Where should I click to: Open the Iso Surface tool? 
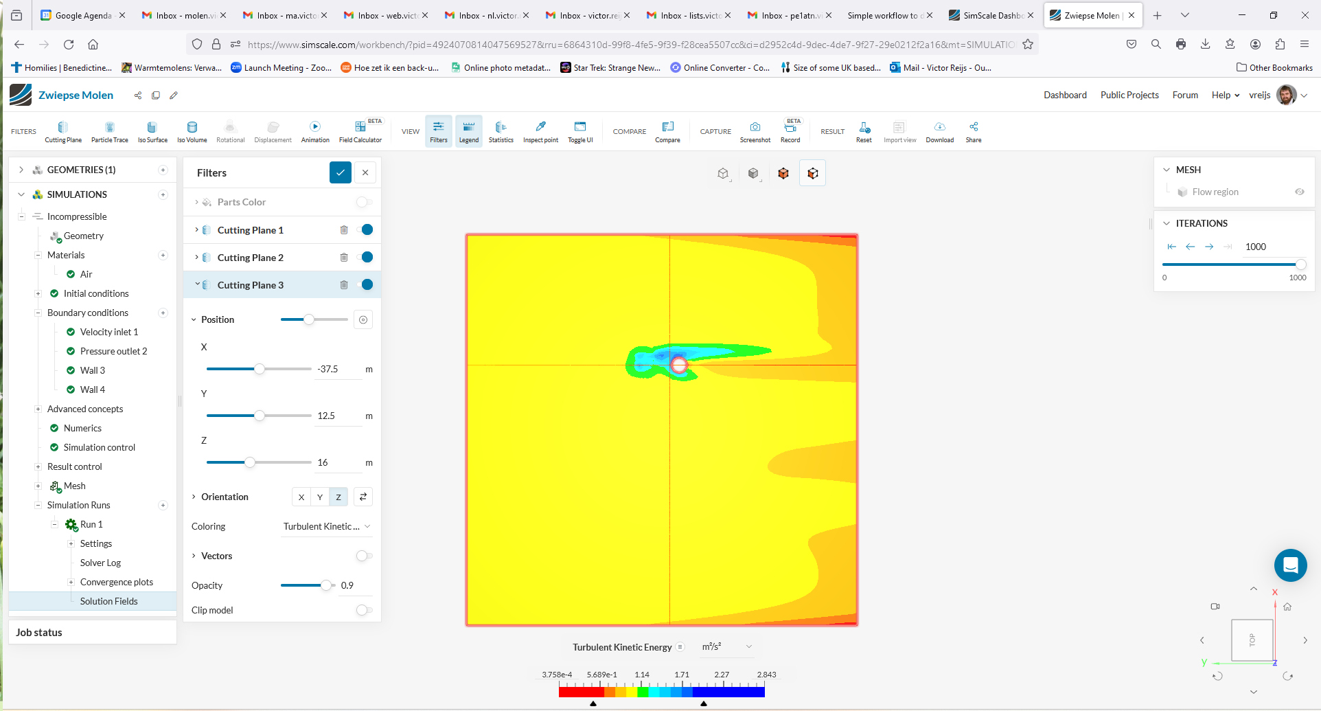[x=152, y=131]
